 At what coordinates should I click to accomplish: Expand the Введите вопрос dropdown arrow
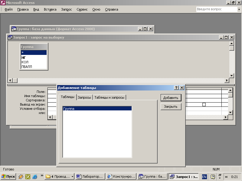(239, 9)
